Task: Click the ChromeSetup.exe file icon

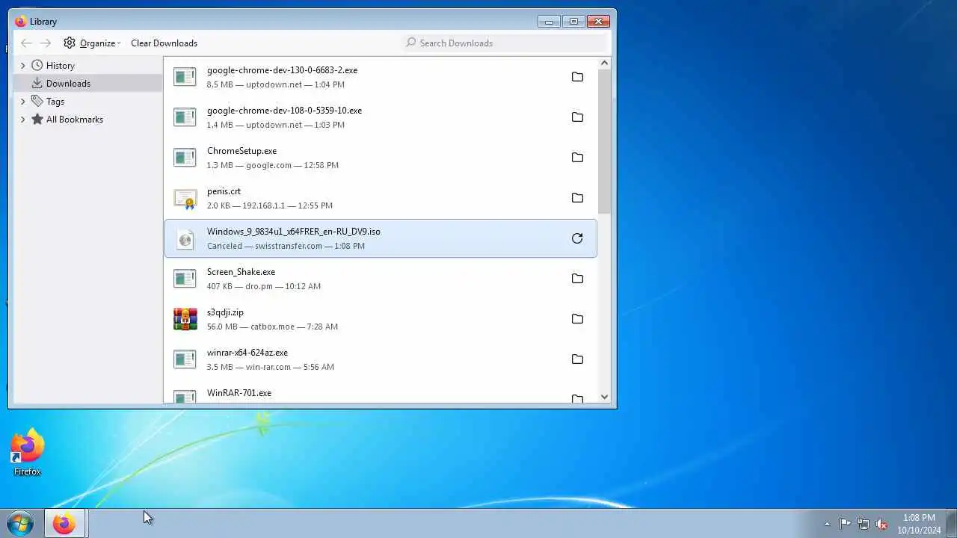Action: click(x=185, y=157)
